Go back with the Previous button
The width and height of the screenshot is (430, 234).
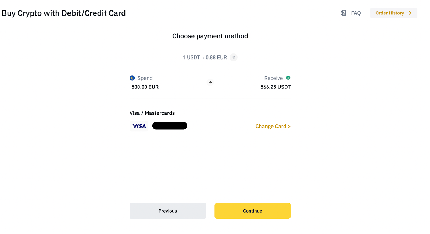(168, 211)
